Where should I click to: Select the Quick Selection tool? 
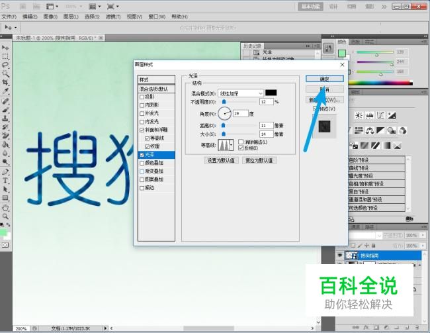click(x=5, y=73)
